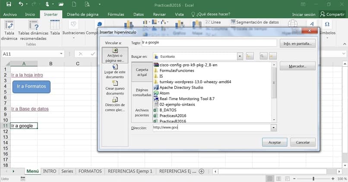Click the Open folder icon in title bar
Screen dimensions: 348x182
coord(61,4)
